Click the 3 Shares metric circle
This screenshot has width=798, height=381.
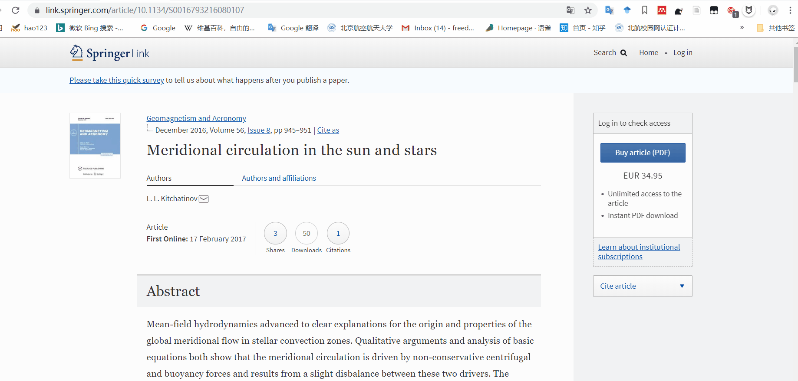click(275, 233)
